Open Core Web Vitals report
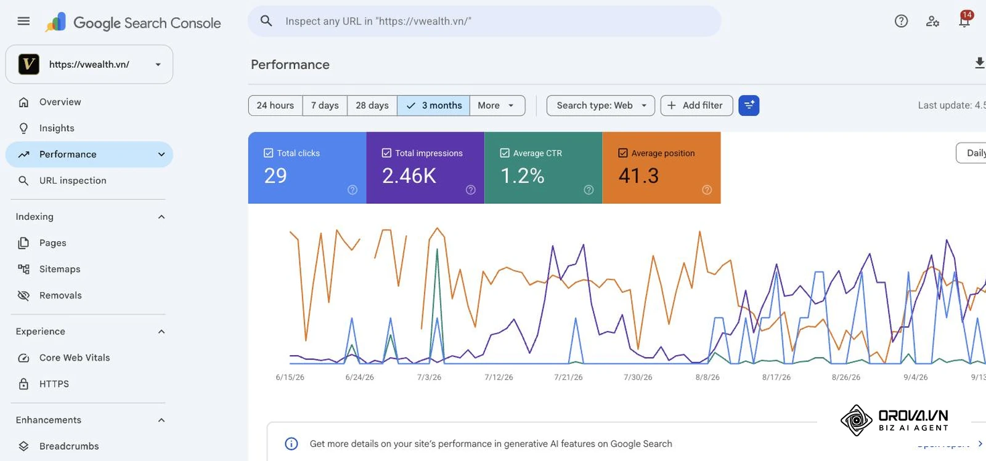 click(89, 358)
